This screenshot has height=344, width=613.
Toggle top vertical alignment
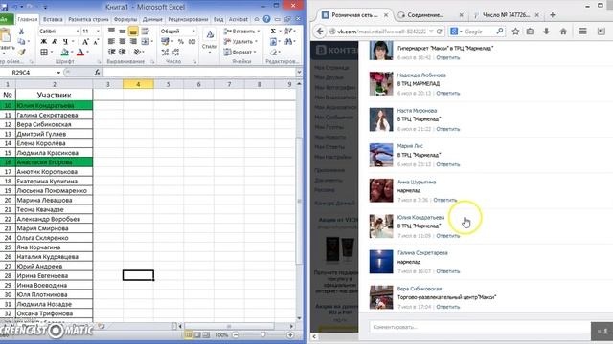[111, 31]
